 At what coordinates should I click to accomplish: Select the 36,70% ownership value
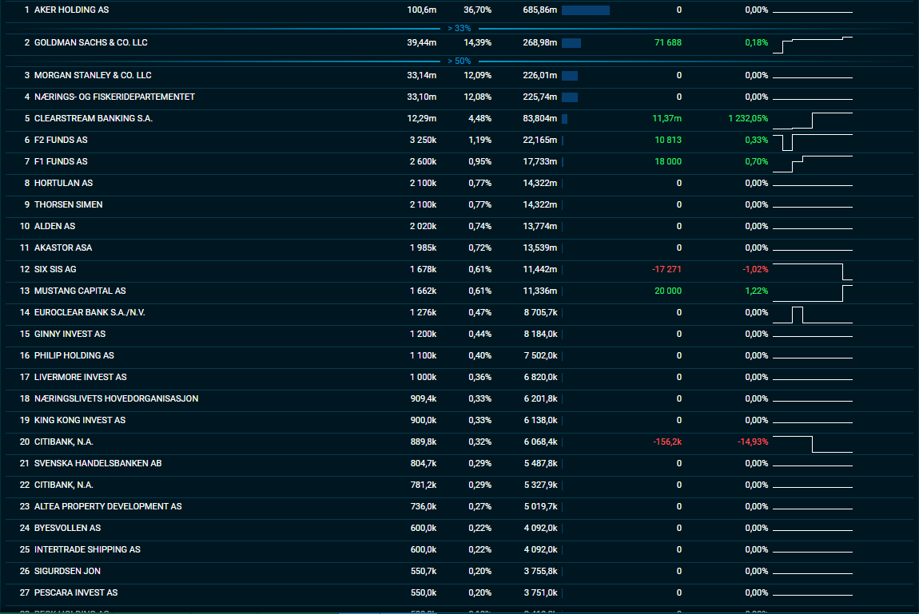coord(478,10)
